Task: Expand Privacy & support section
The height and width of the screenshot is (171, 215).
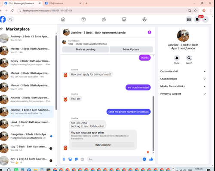Action: 183,94
